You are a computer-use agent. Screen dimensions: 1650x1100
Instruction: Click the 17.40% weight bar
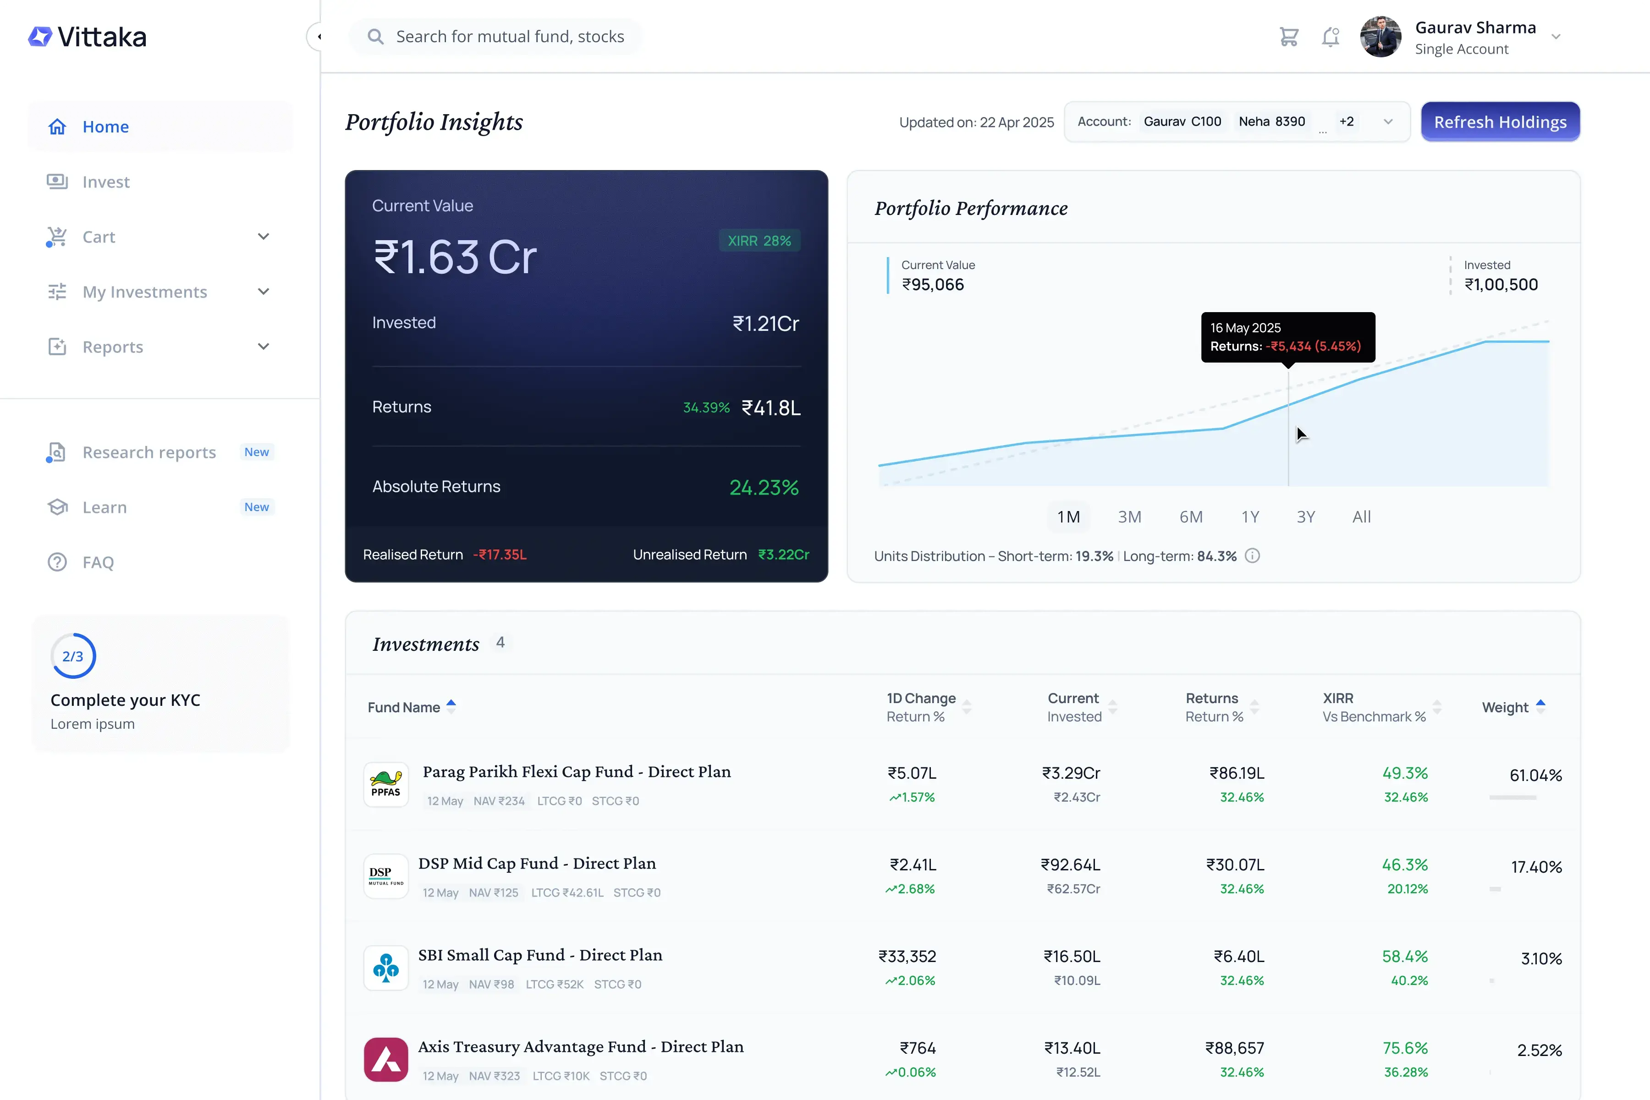tap(1495, 890)
